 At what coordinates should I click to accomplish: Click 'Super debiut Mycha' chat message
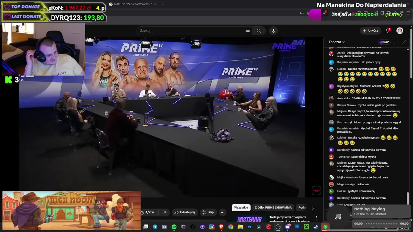click(x=364, y=157)
